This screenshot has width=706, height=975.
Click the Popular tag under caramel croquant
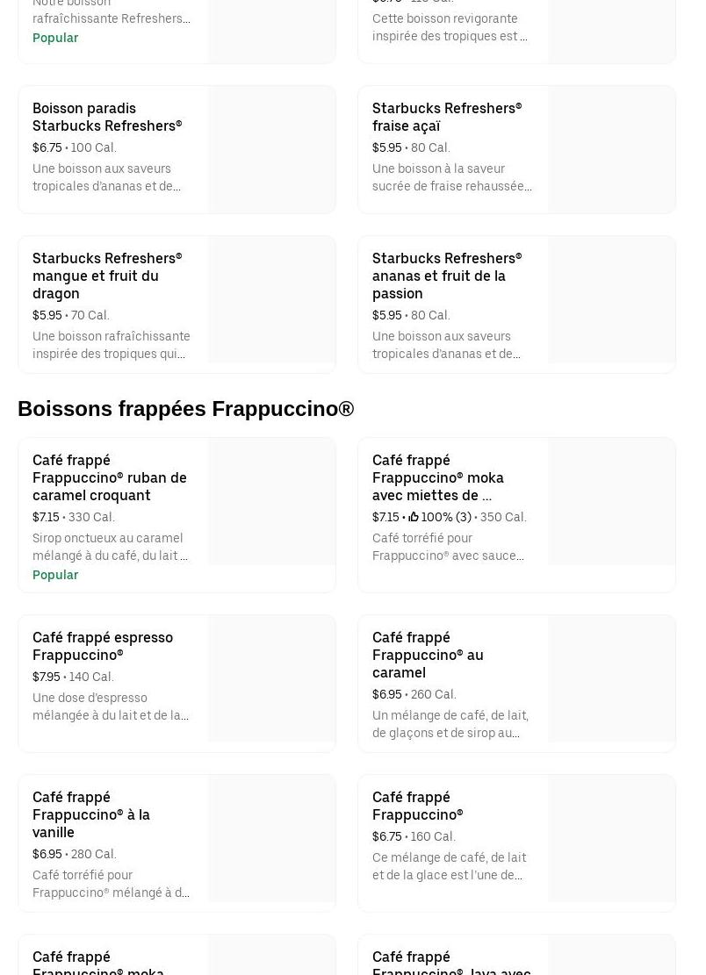[55, 575]
